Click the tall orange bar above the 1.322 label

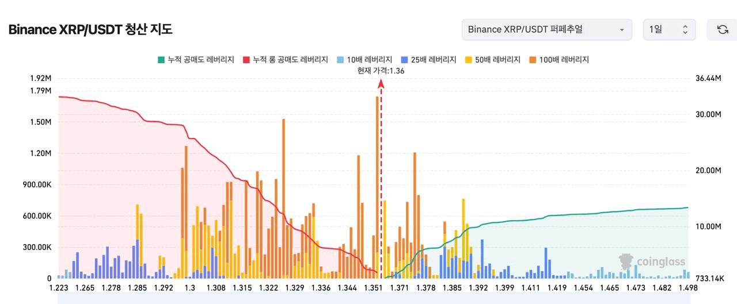[283, 199]
